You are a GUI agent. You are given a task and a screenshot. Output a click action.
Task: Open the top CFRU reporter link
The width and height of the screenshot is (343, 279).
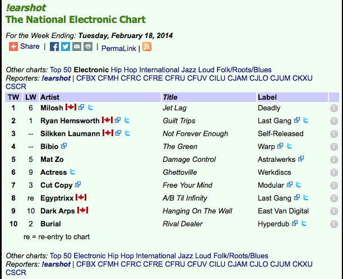(x=175, y=78)
